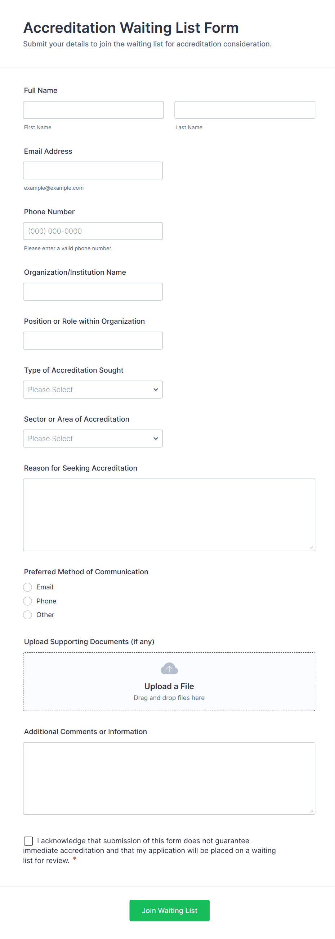Click the Sector of Accreditation dropdown chevron

tap(156, 439)
